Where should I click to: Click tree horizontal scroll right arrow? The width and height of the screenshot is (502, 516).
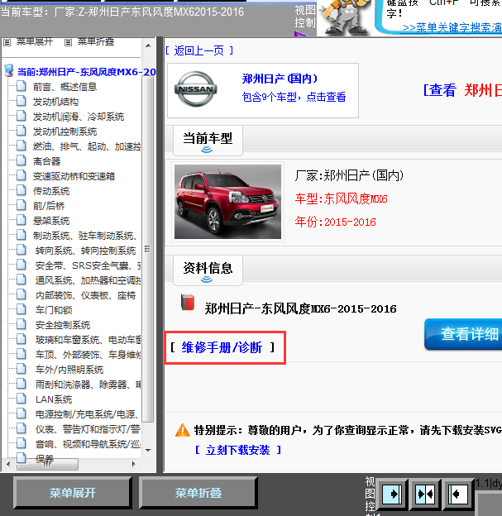tap(133, 465)
